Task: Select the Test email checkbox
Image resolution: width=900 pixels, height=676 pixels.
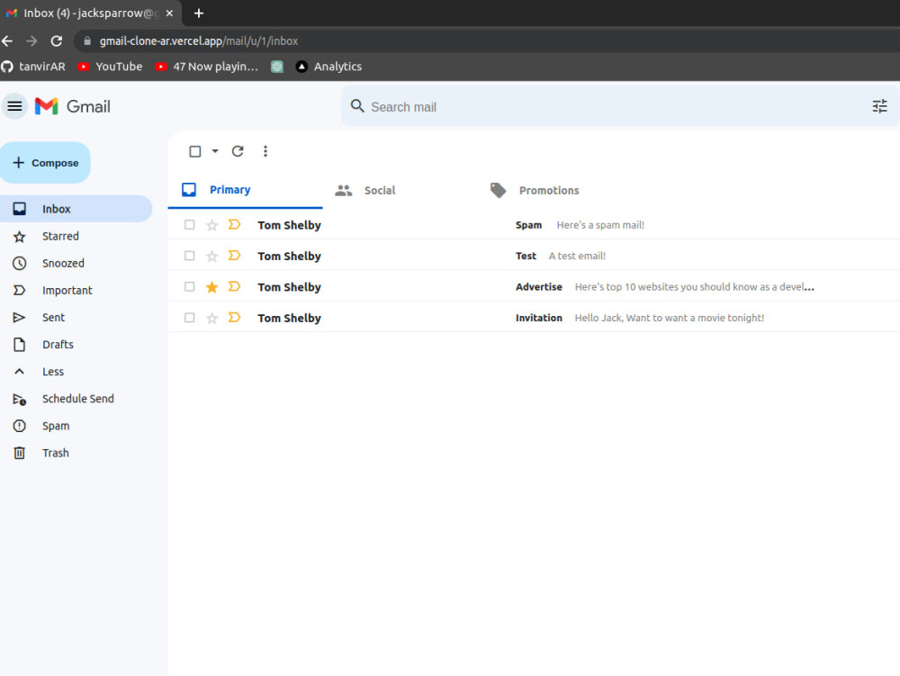Action: click(x=189, y=256)
